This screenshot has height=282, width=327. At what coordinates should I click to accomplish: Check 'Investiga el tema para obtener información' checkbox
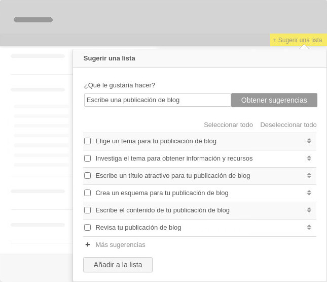tap(87, 158)
